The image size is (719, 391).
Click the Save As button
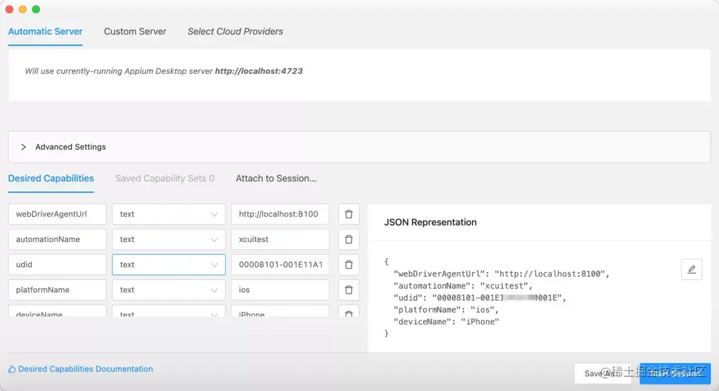(x=602, y=373)
